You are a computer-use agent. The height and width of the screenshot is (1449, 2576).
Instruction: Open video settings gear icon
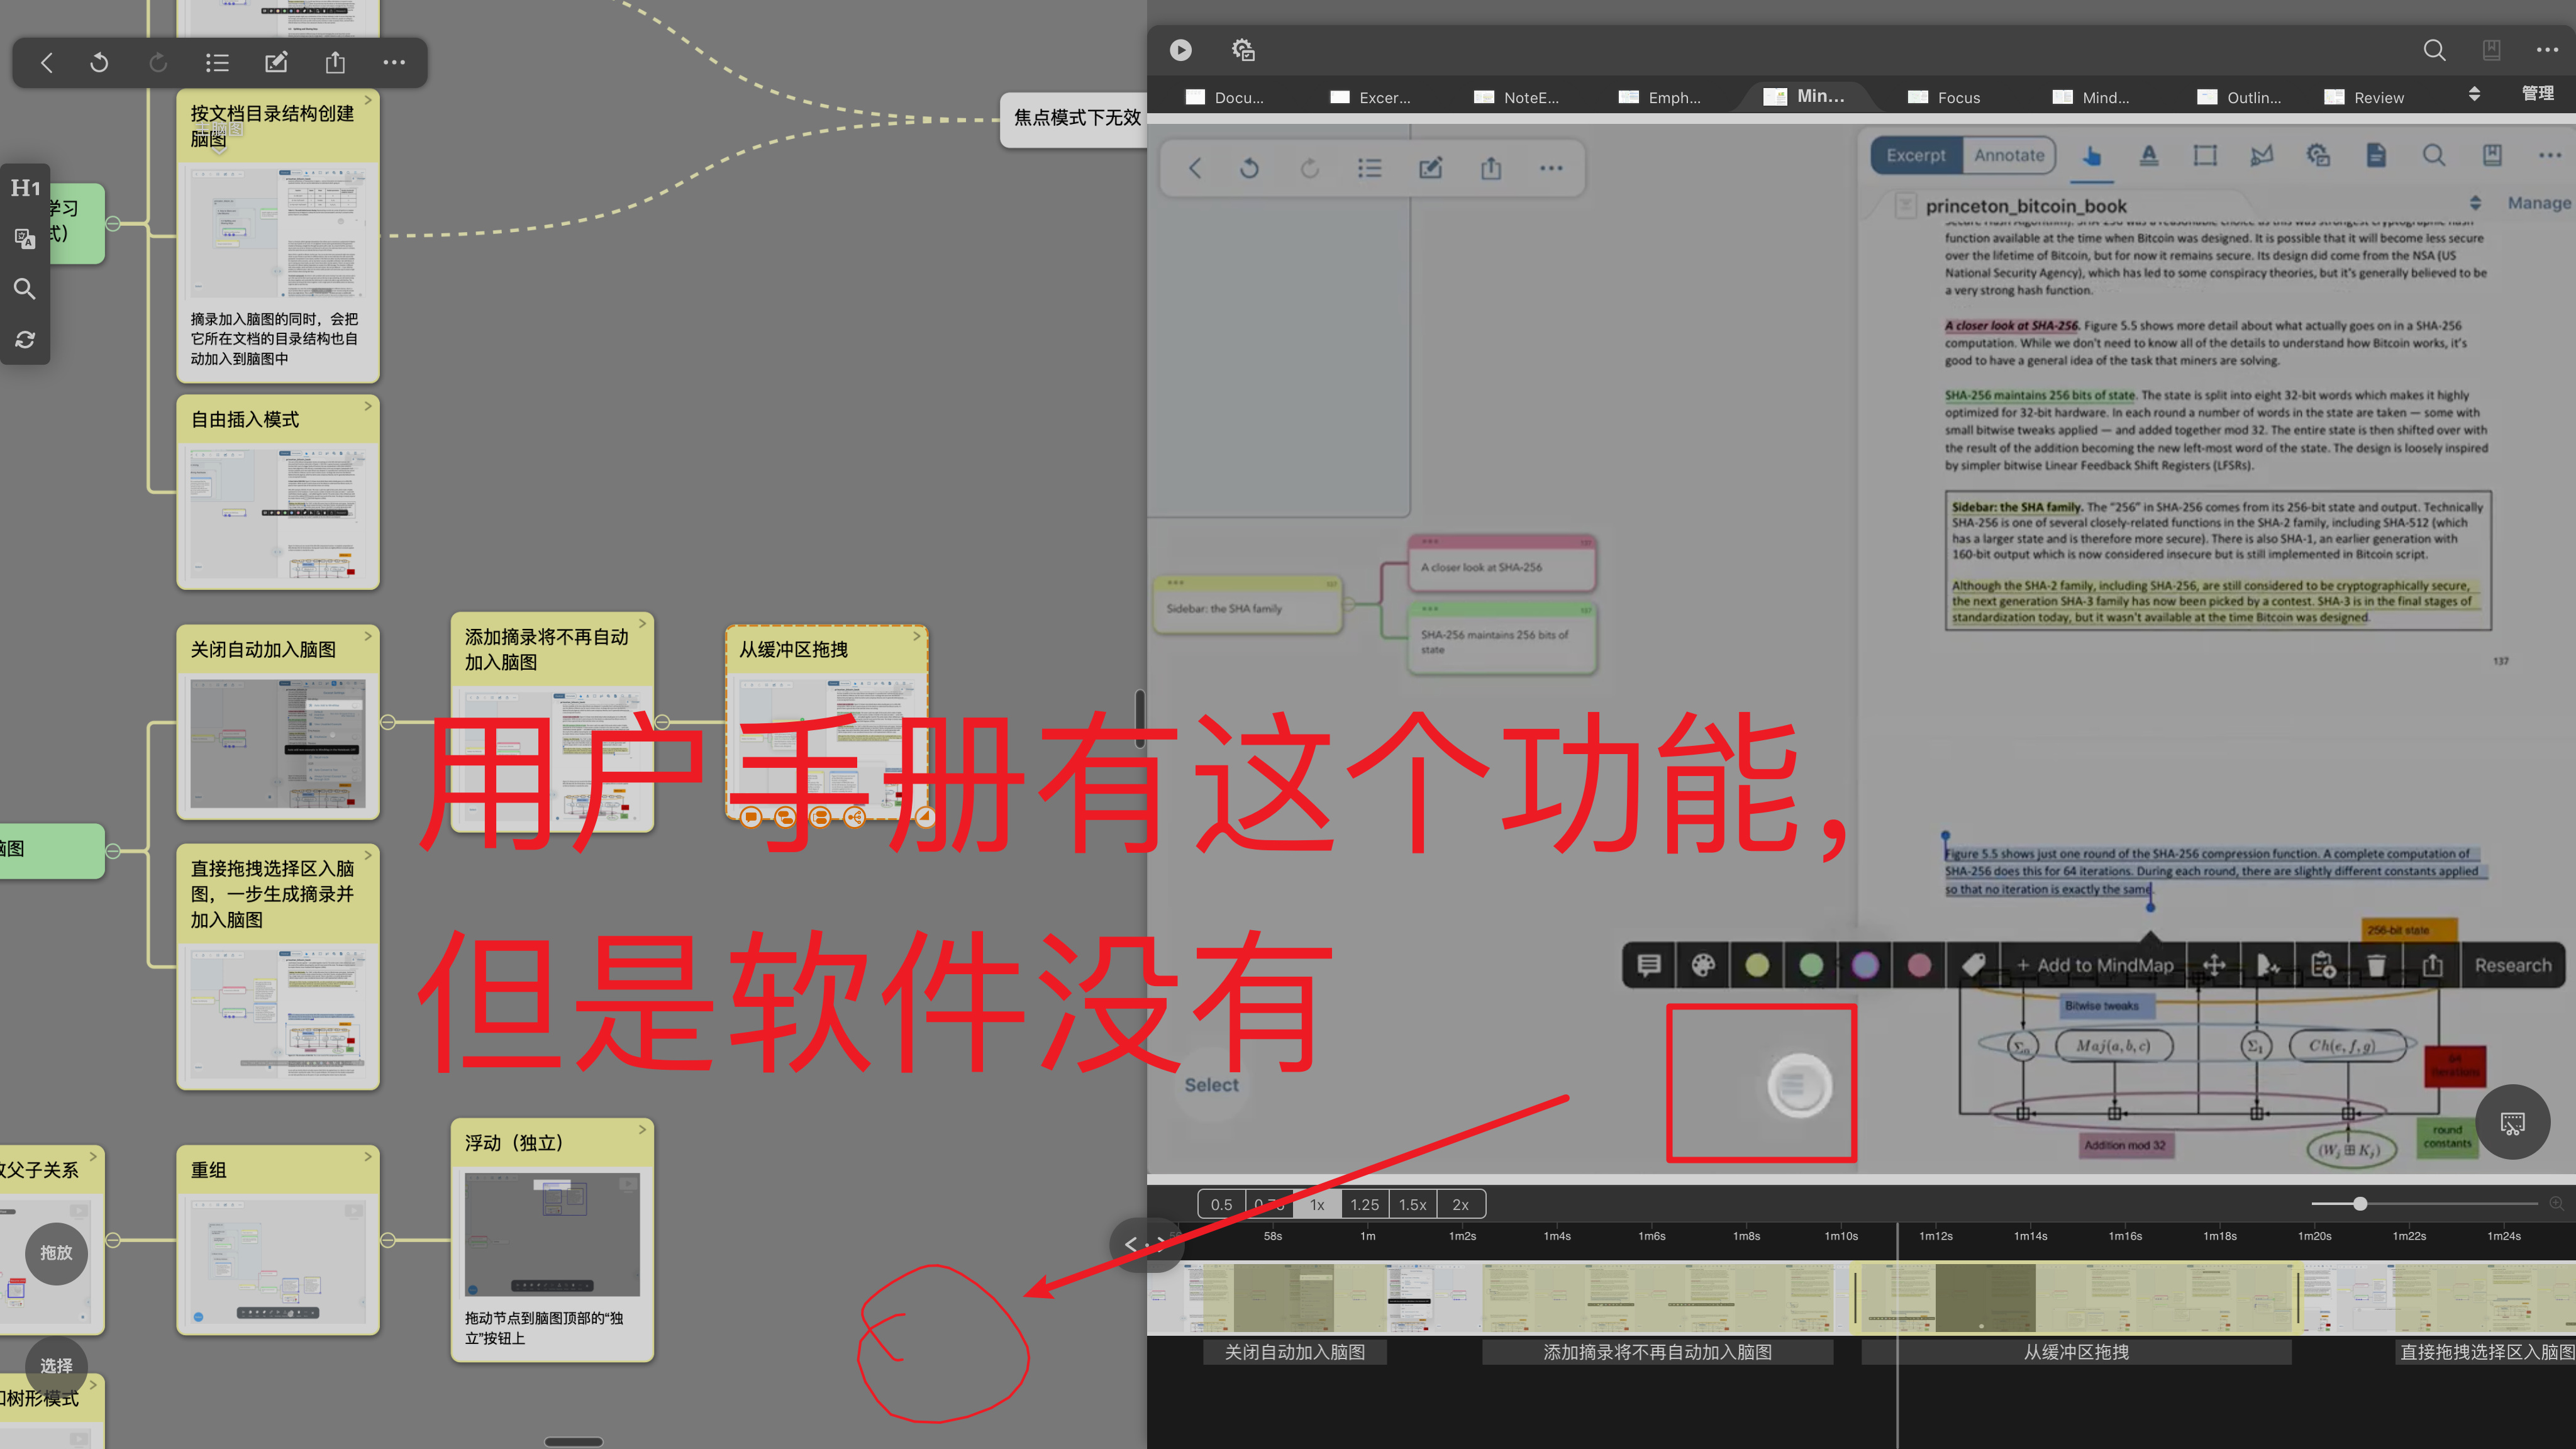[1243, 50]
